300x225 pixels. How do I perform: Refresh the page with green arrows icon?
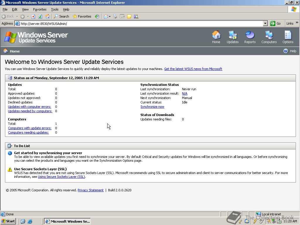(40, 16)
